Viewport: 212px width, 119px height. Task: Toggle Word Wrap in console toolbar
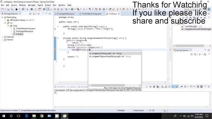tap(169, 87)
